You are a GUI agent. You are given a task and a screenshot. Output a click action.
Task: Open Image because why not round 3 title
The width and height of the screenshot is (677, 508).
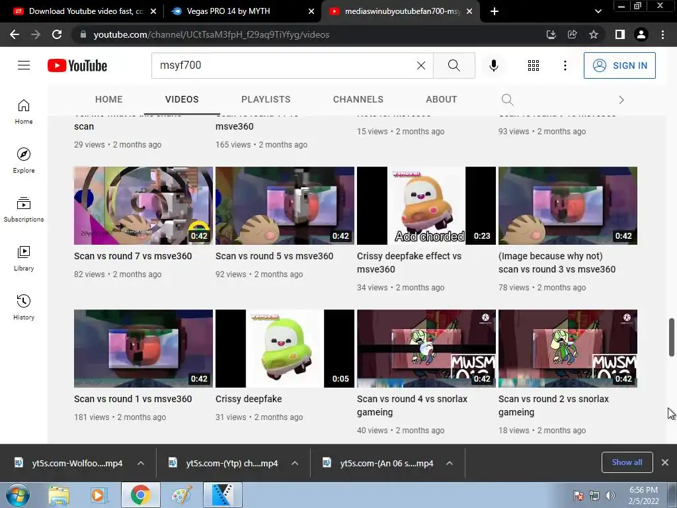click(557, 263)
